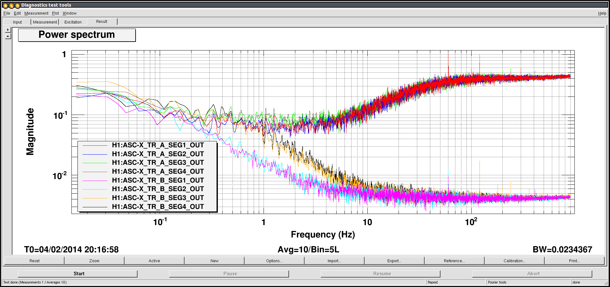
Task: Click the Abort button
Action: 532,274
